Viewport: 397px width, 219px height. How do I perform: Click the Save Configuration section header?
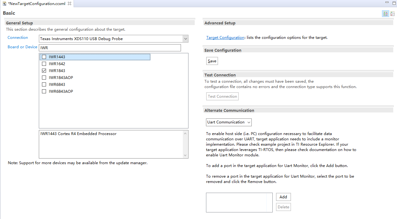coord(298,50)
